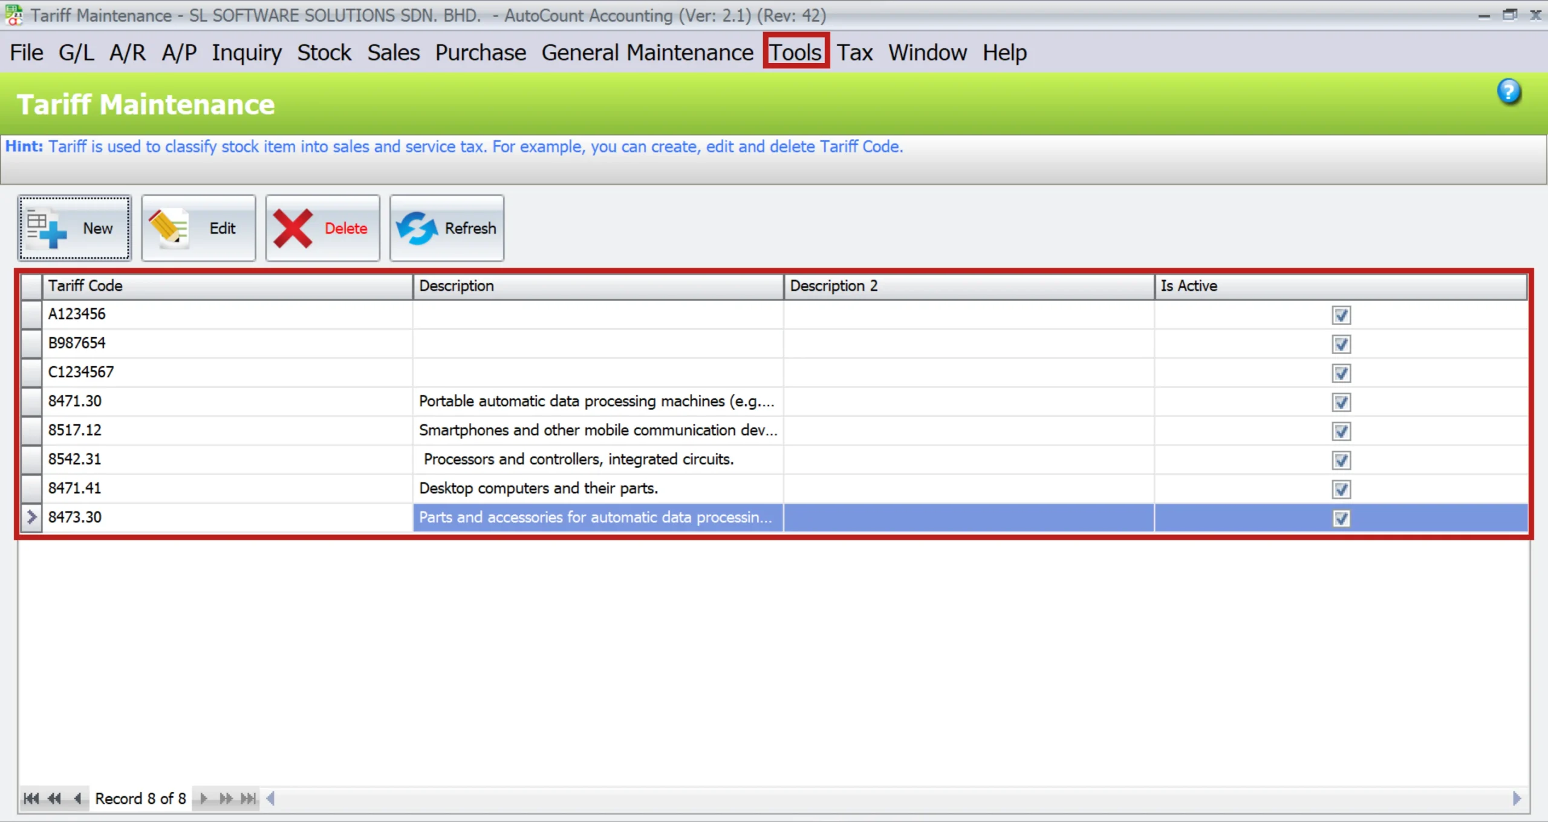
Task: Uncheck Is Active for tariff A123456
Action: [1341, 315]
